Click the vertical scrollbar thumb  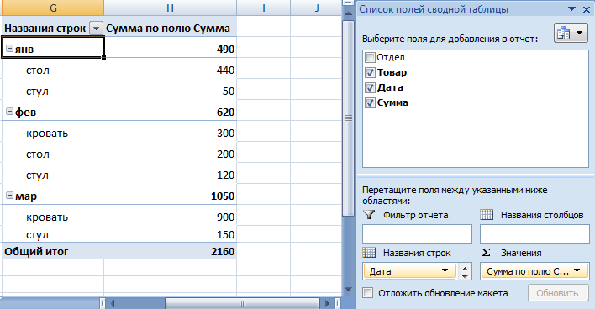(x=348, y=118)
